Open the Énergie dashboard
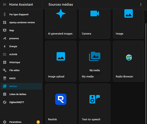147x124 pixels. [21, 46]
